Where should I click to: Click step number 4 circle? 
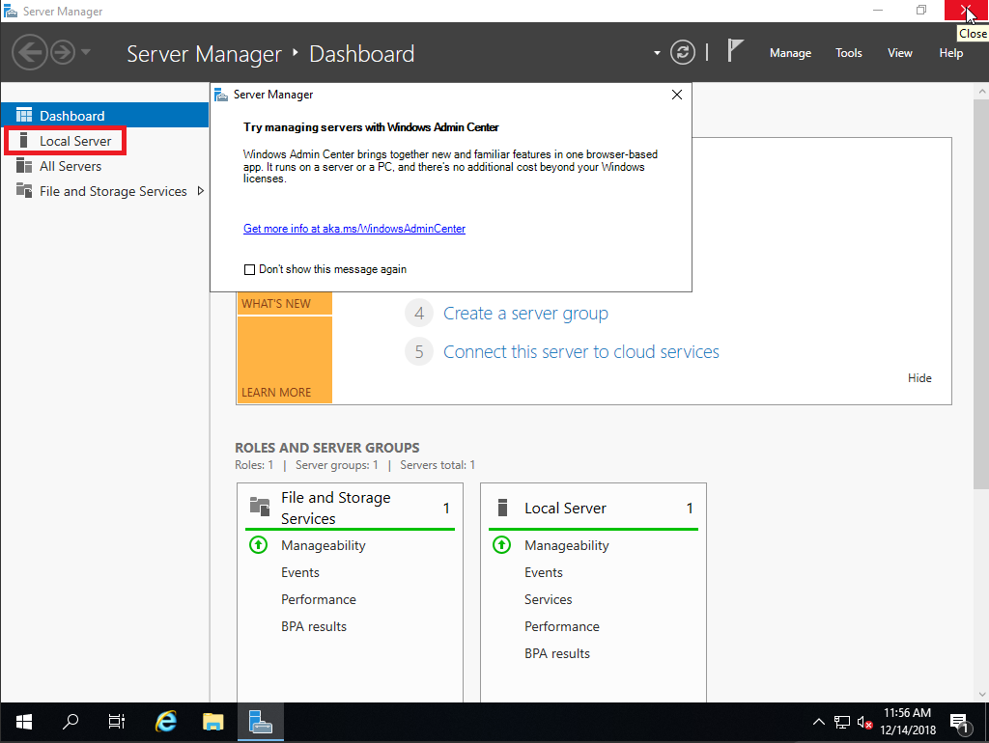[x=419, y=314]
